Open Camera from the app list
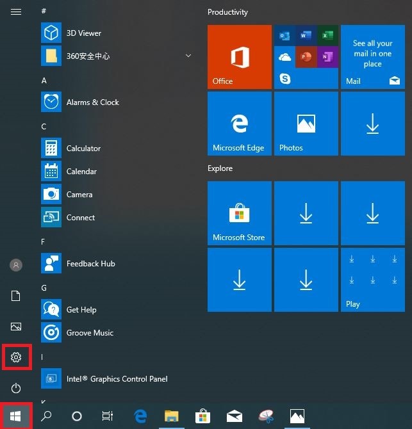 coord(79,195)
